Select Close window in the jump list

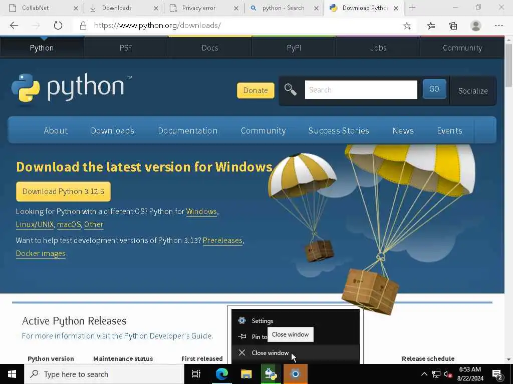click(x=296, y=352)
